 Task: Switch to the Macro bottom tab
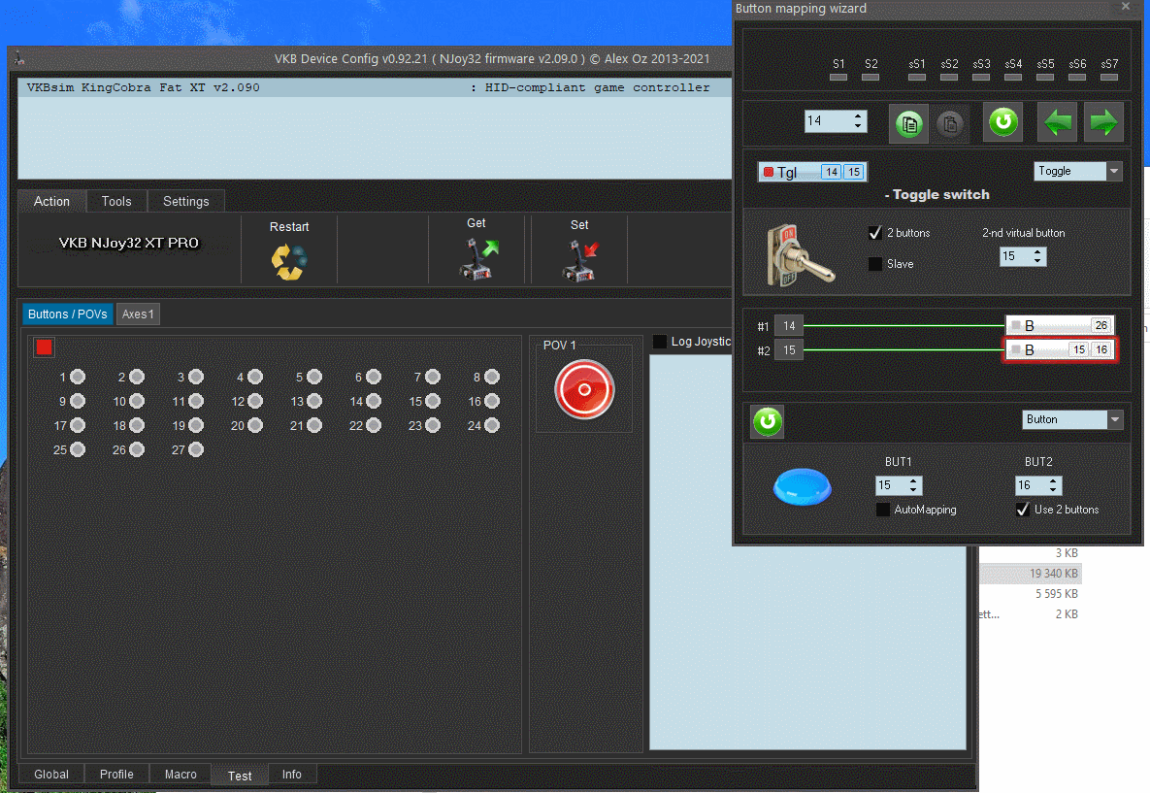click(181, 774)
